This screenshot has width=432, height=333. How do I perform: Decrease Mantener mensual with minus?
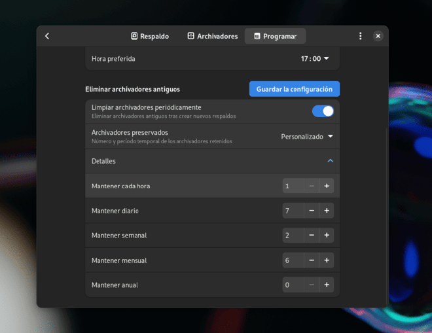click(312, 260)
